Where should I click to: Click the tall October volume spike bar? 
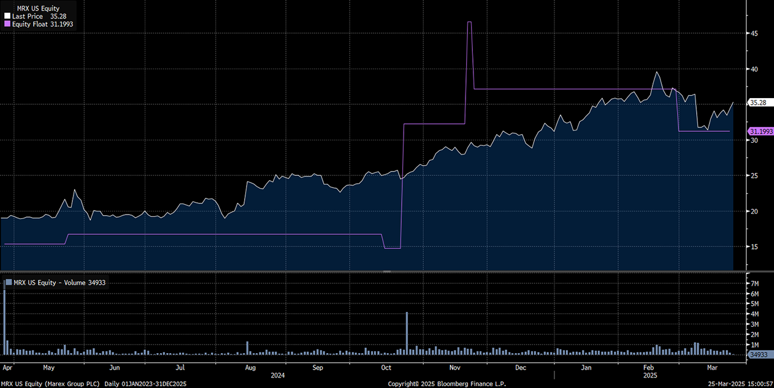click(407, 333)
